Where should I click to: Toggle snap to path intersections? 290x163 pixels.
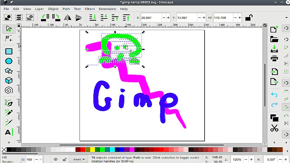286,99
